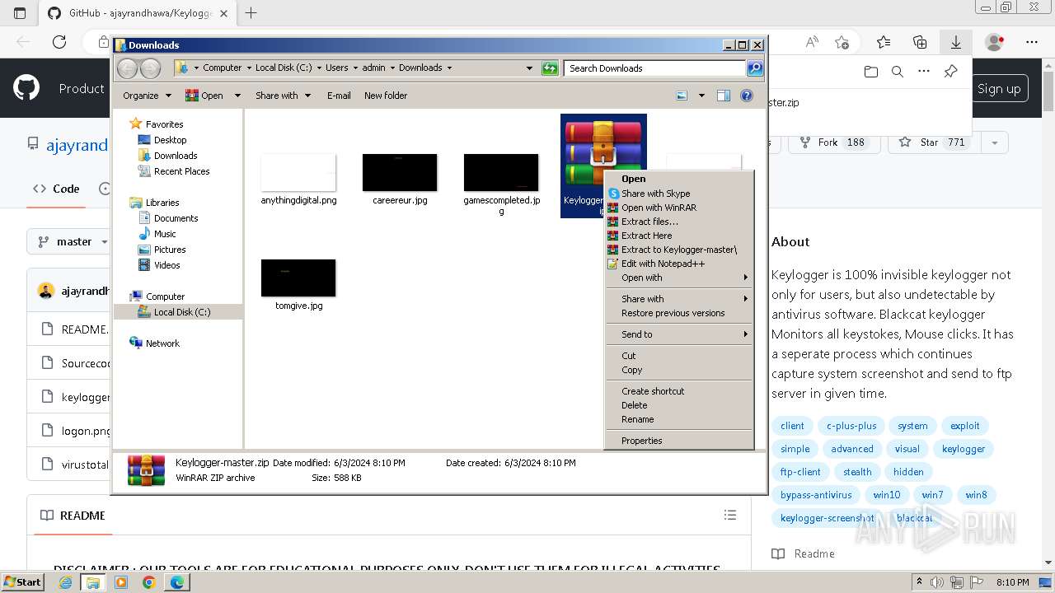
Task: Open more options dots in downloads flyout
Action: tap(924, 72)
